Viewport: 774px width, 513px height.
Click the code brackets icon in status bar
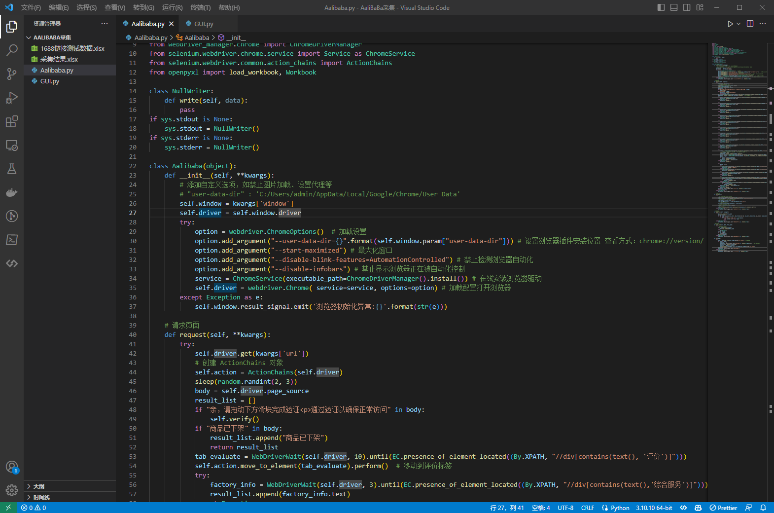pyautogui.click(x=683, y=508)
